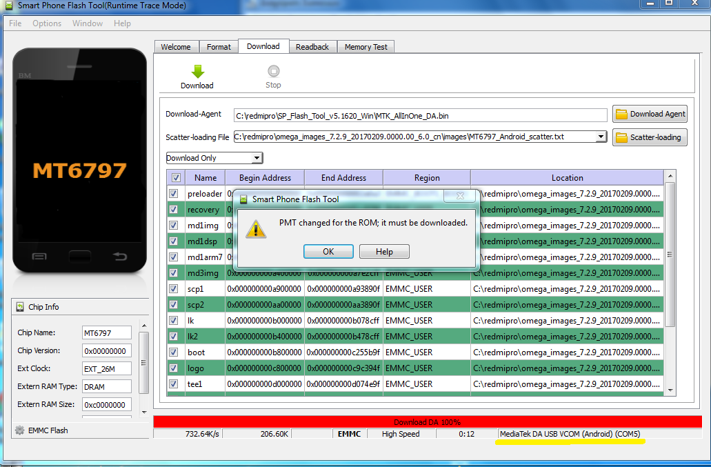Image resolution: width=711 pixels, height=467 pixels.
Task: Toggle the select-all checkbox in table header
Action: (x=175, y=178)
